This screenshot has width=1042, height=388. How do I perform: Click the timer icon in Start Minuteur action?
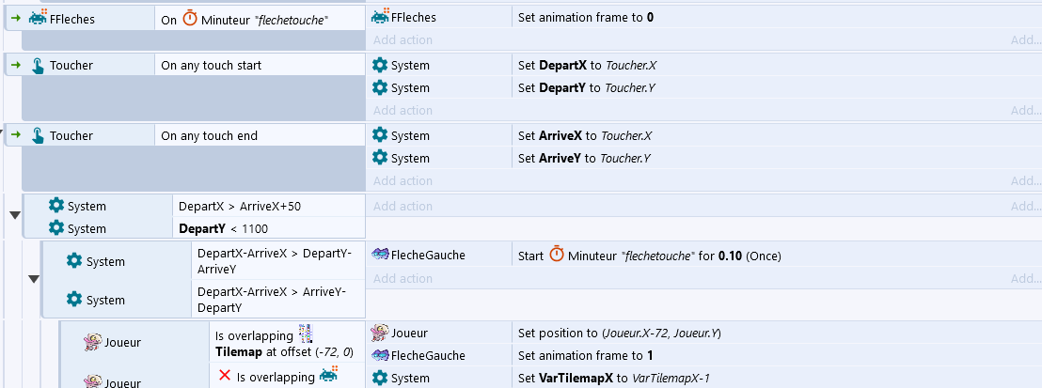557,255
